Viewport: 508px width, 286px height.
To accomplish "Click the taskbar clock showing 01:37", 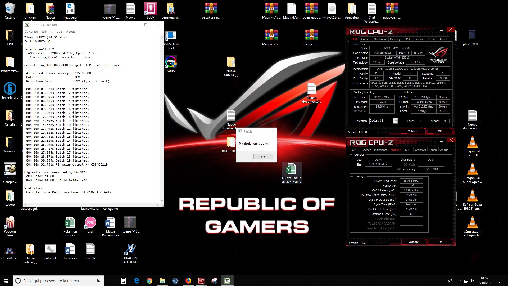I will point(485,281).
